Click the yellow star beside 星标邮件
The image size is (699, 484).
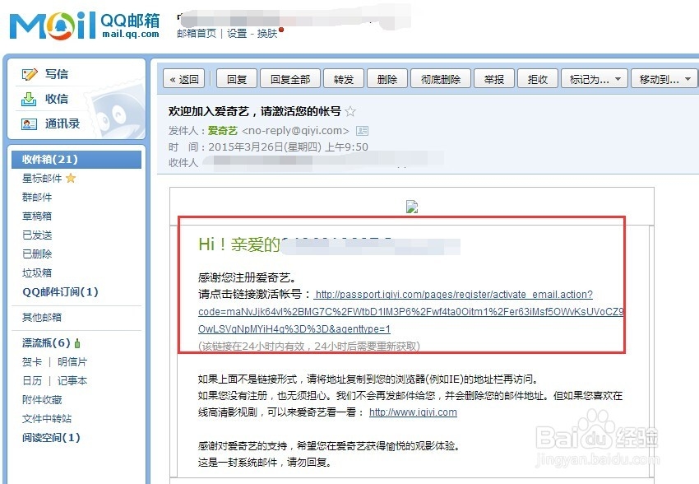71,179
